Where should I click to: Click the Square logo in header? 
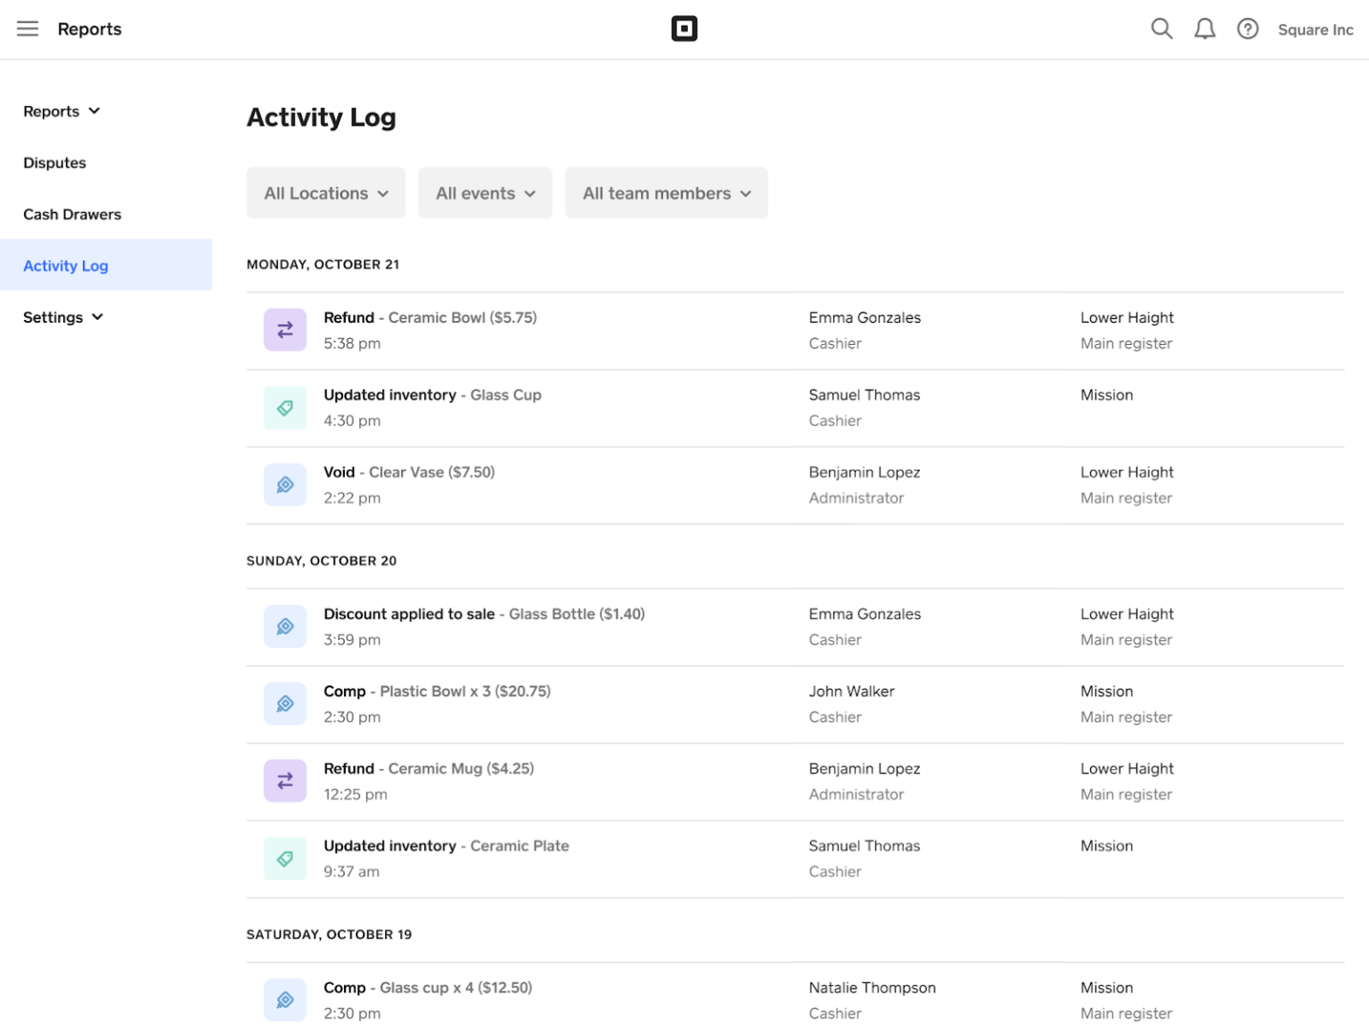[x=684, y=29]
